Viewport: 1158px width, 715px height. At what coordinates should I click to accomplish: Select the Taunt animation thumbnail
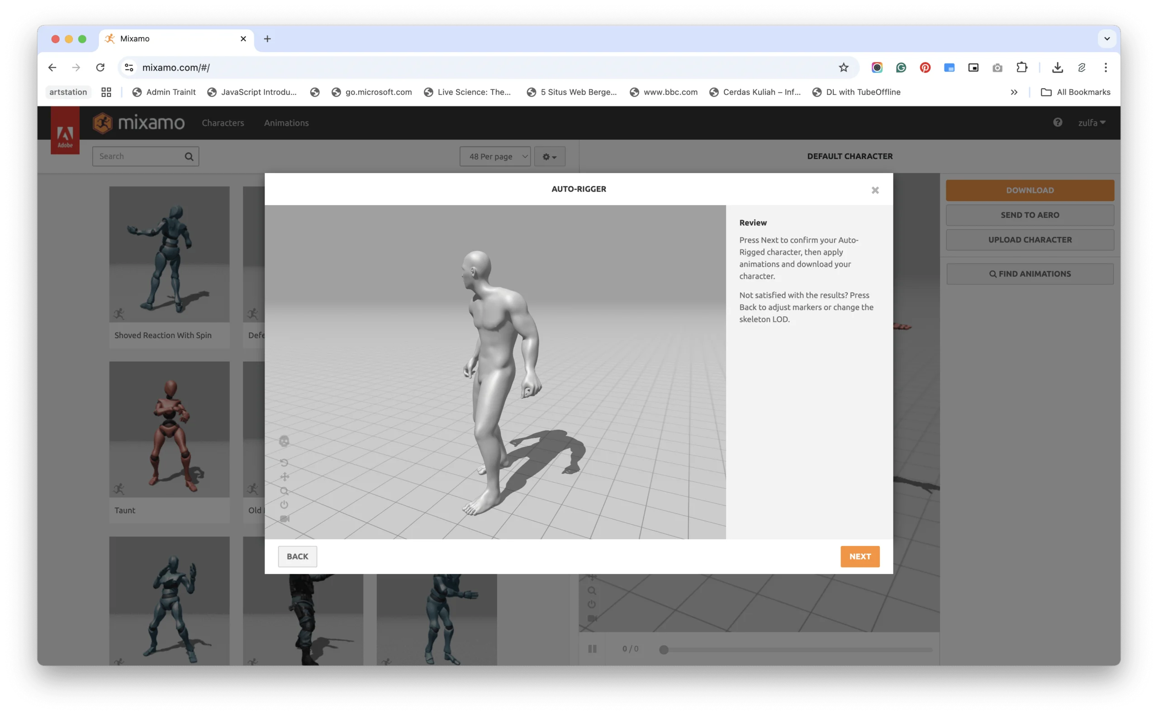(x=170, y=429)
